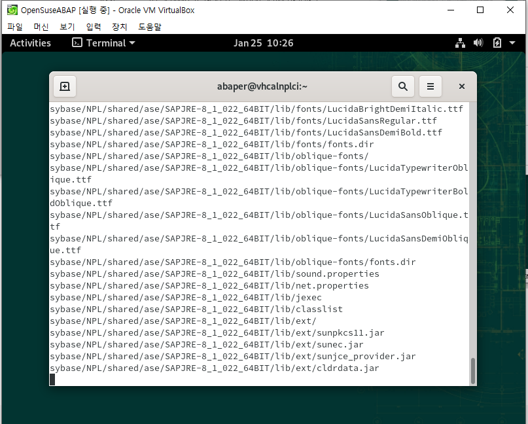This screenshot has width=528, height=424.
Task: Click the line ending sound.properties
Action: click(x=215, y=274)
